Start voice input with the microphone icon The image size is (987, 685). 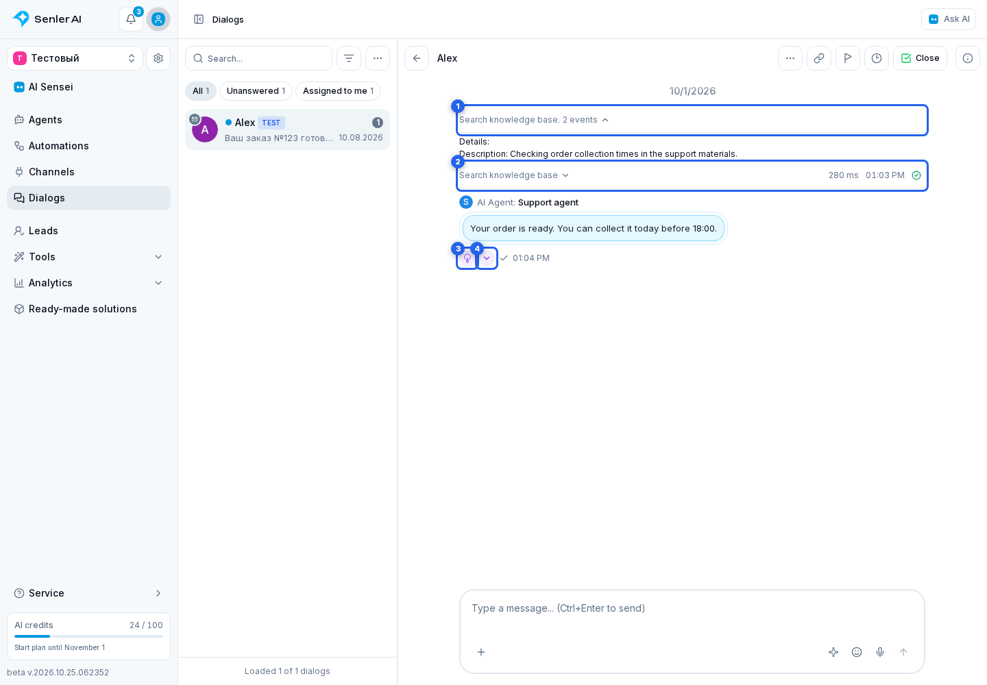(x=880, y=652)
